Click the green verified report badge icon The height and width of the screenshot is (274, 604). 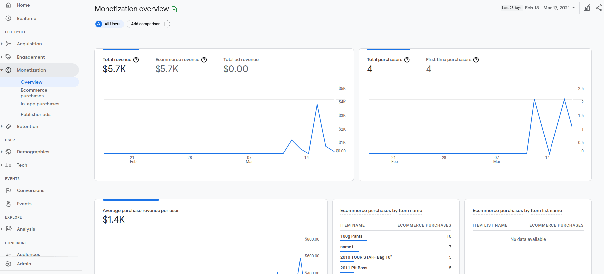point(174,9)
